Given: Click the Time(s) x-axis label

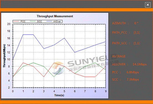Looking at the screenshot, I should [x=59, y=95].
